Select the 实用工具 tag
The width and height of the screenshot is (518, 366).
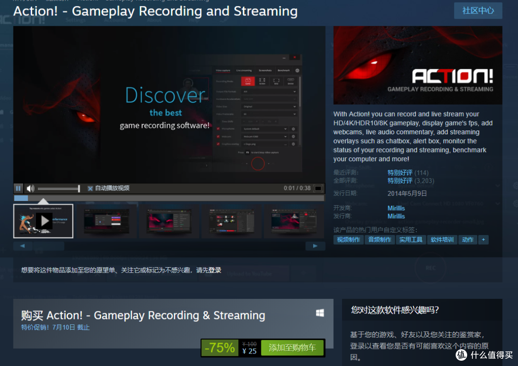[411, 240]
